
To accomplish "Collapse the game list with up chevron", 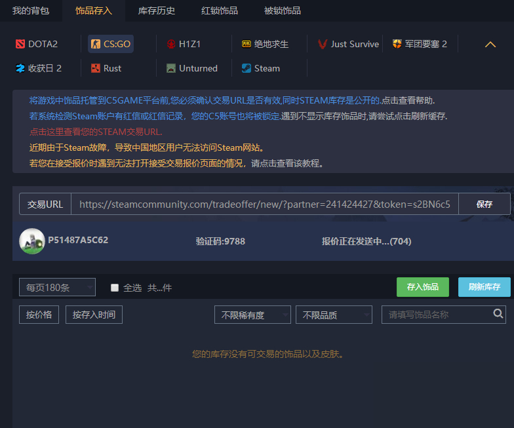I will (x=490, y=45).
